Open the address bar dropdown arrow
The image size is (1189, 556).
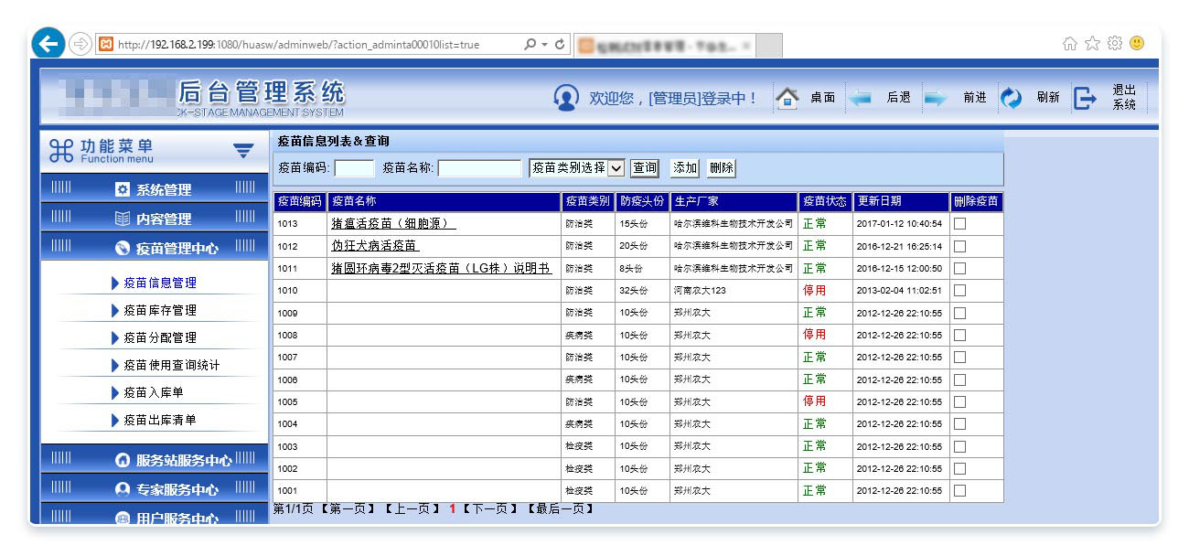[x=544, y=44]
